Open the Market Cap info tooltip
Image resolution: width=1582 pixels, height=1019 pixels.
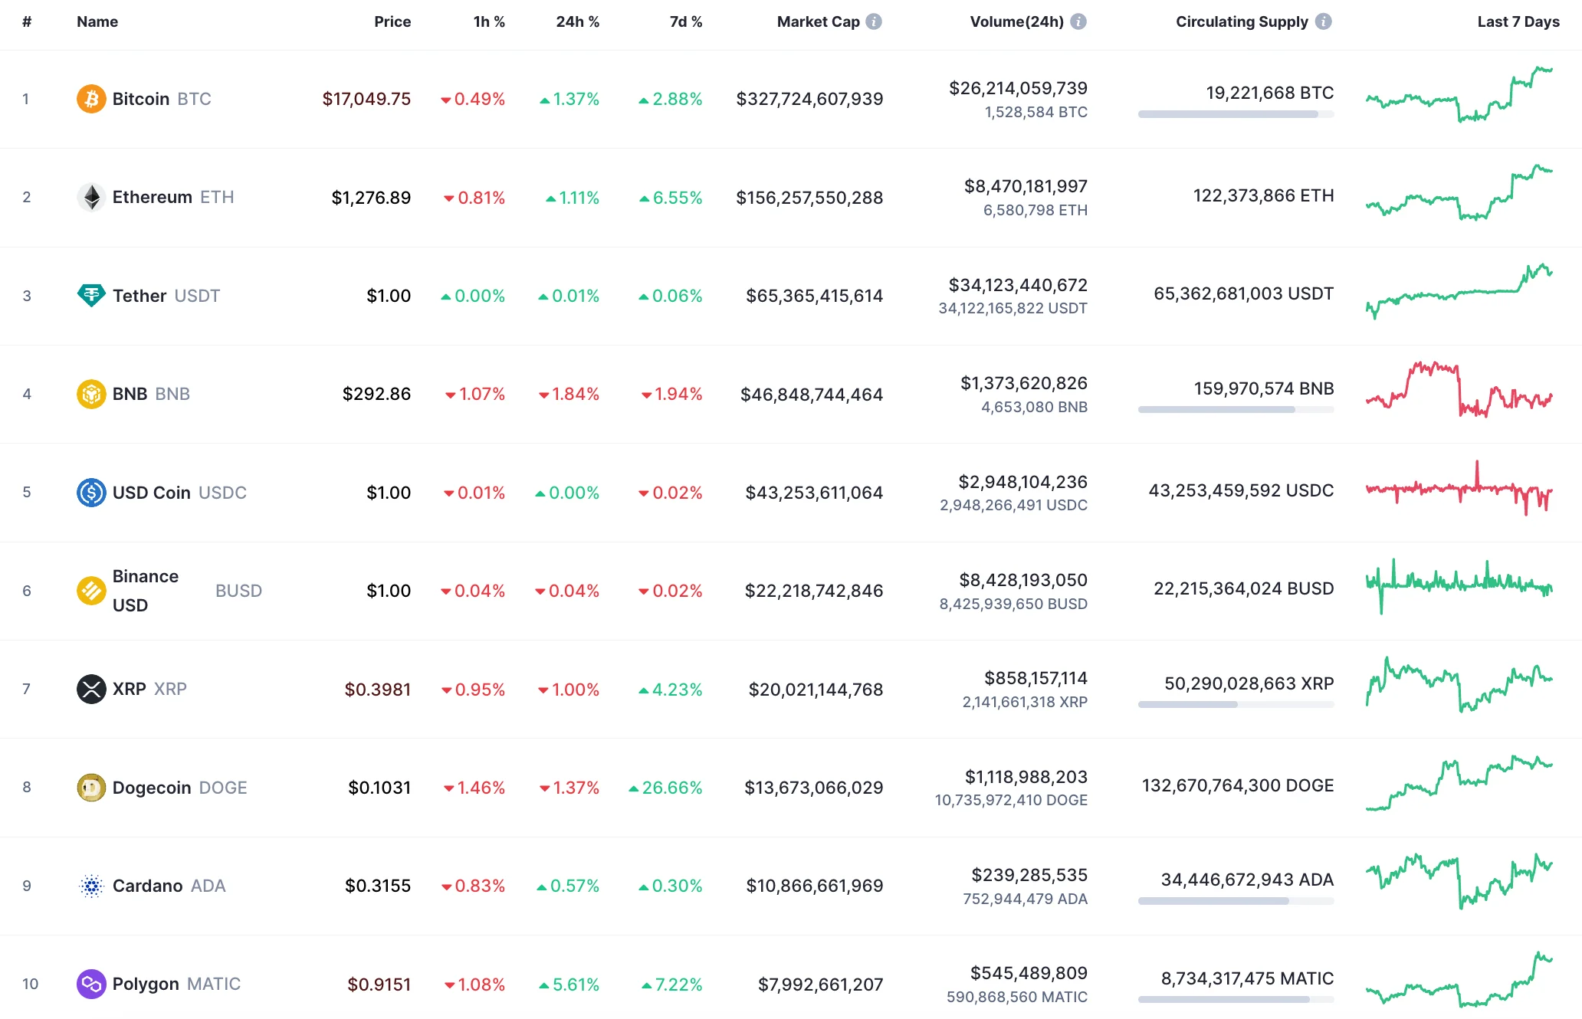(x=873, y=21)
